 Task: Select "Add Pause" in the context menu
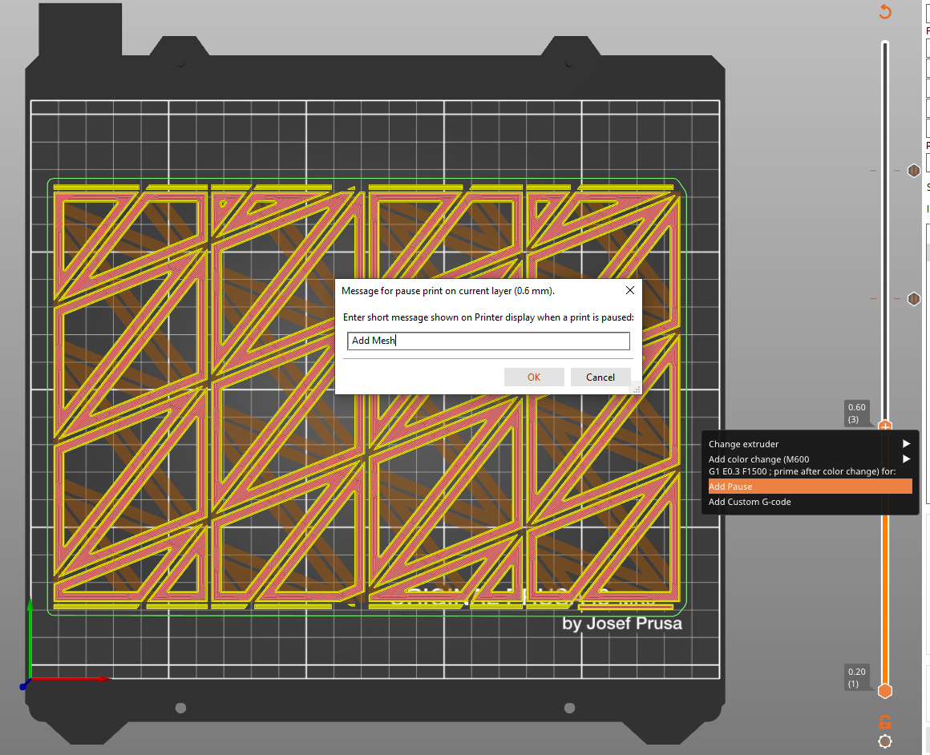(730, 486)
